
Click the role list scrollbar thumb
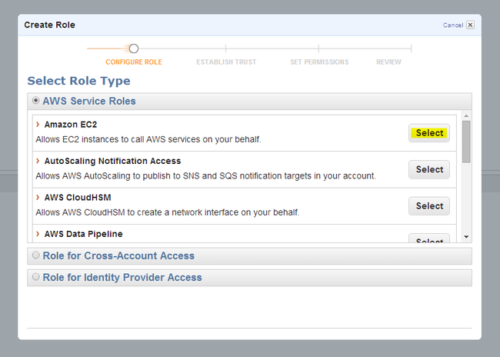[x=466, y=141]
